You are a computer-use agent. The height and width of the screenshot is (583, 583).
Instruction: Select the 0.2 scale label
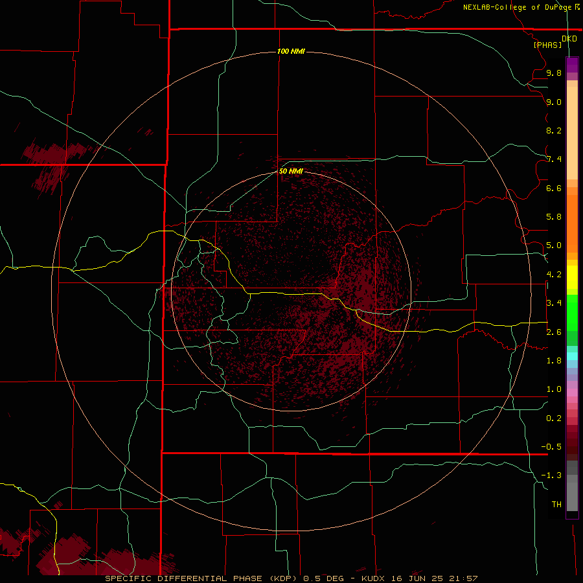[x=554, y=418]
